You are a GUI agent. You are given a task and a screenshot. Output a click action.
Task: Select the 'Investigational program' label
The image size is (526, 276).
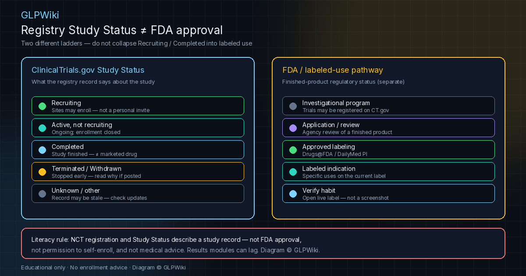336,103
